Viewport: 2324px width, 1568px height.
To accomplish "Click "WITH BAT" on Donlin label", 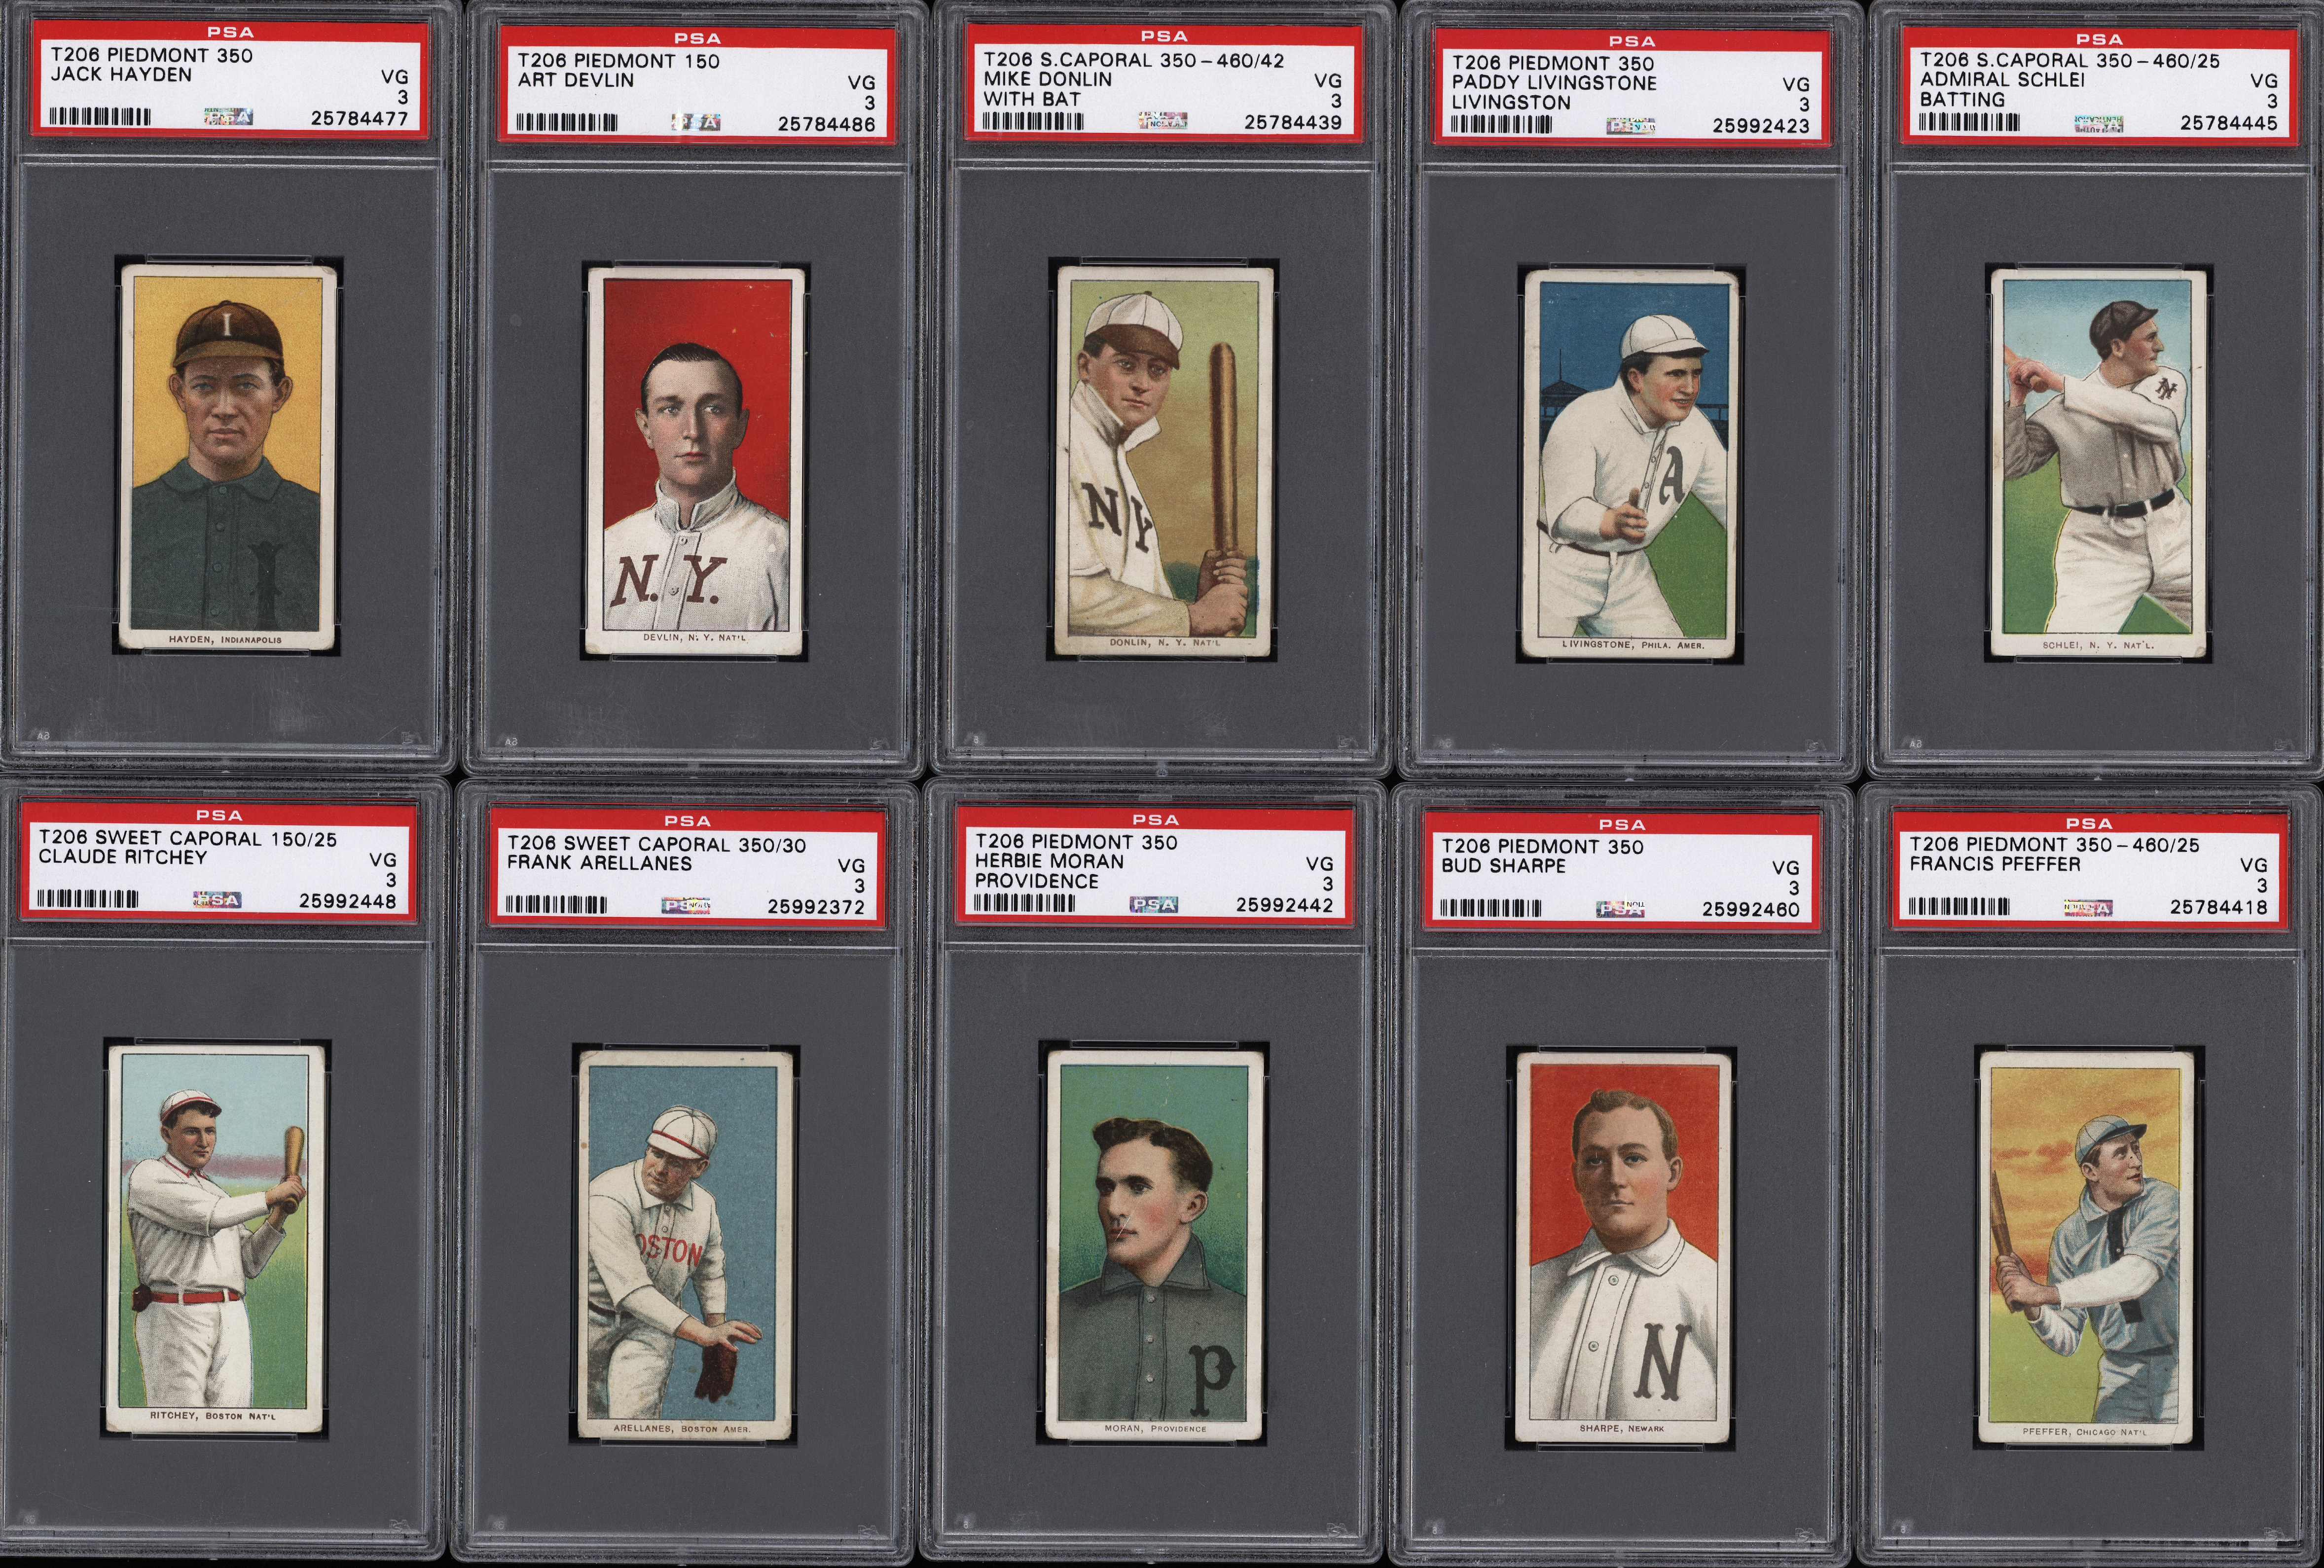I will [x=1031, y=99].
